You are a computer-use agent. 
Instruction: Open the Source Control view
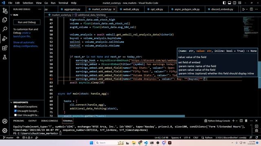4,11
